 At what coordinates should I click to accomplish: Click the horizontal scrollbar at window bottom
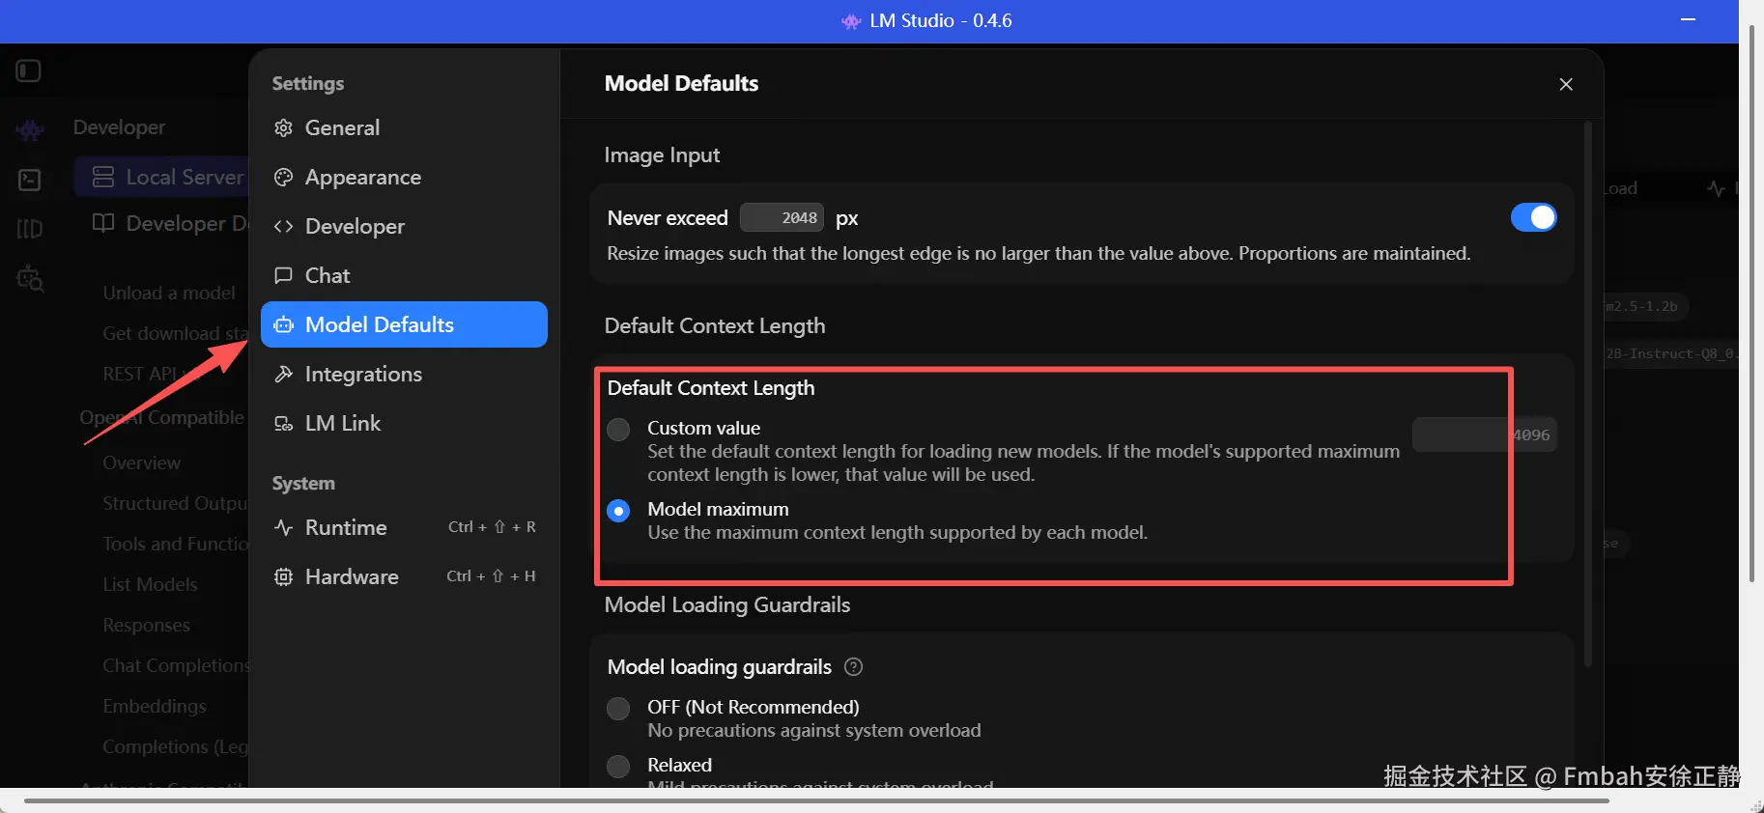click(816, 800)
